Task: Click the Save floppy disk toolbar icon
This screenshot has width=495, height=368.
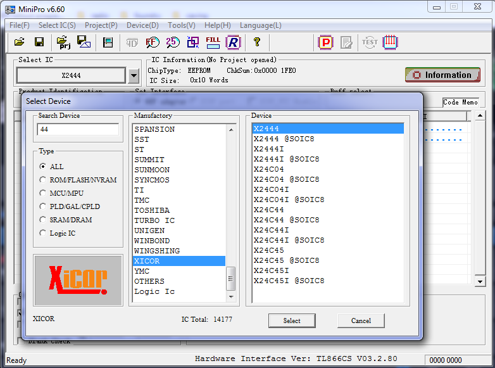Action: click(39, 42)
